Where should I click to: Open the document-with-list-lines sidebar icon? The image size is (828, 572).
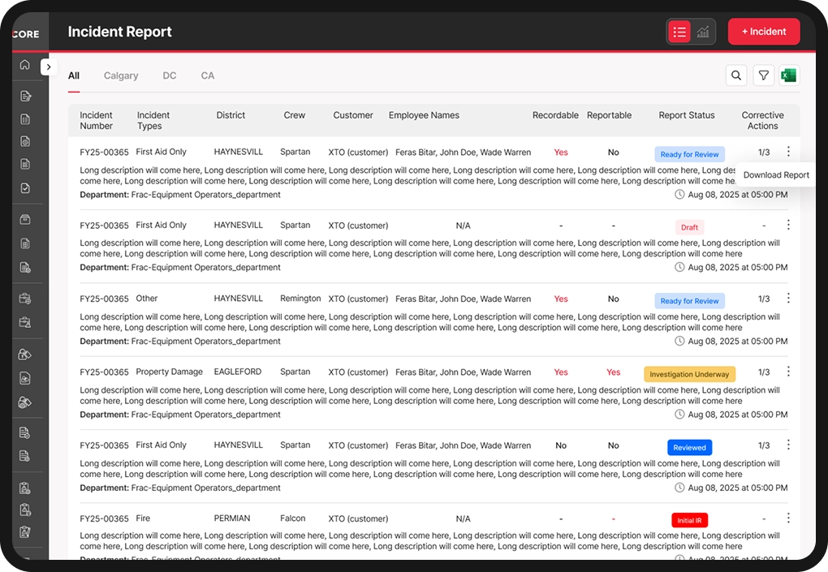pyautogui.click(x=25, y=119)
